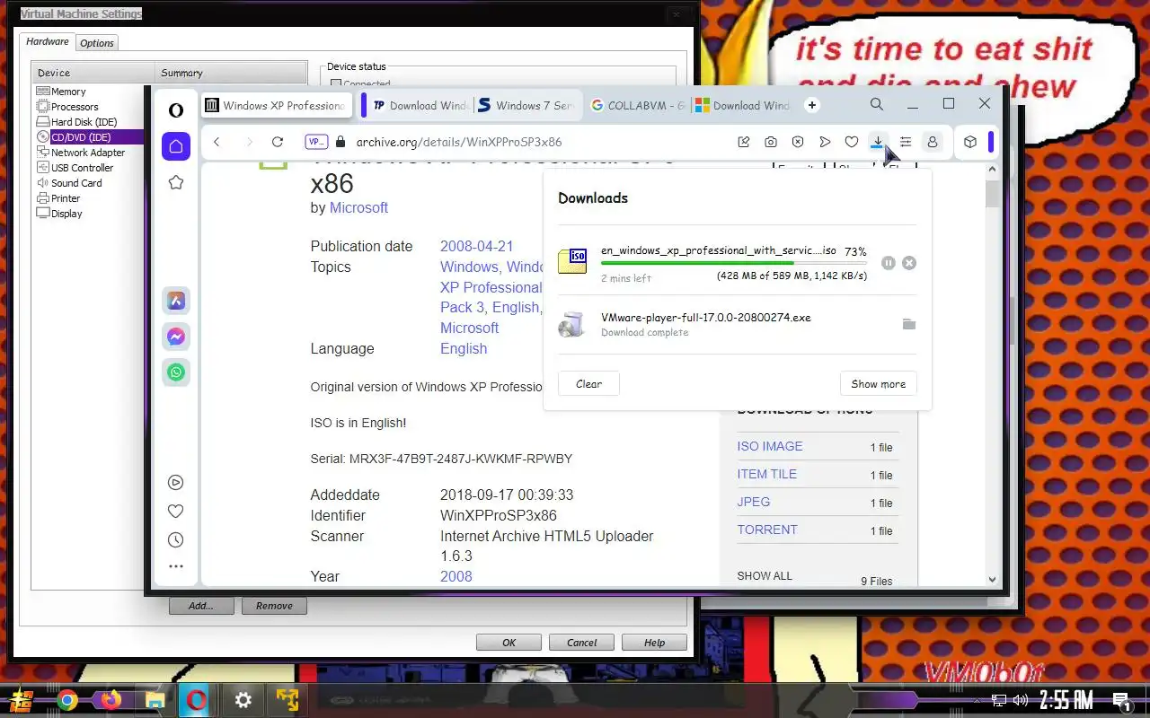Open history clock in Opera sidebar
1150x718 pixels.
(x=176, y=539)
